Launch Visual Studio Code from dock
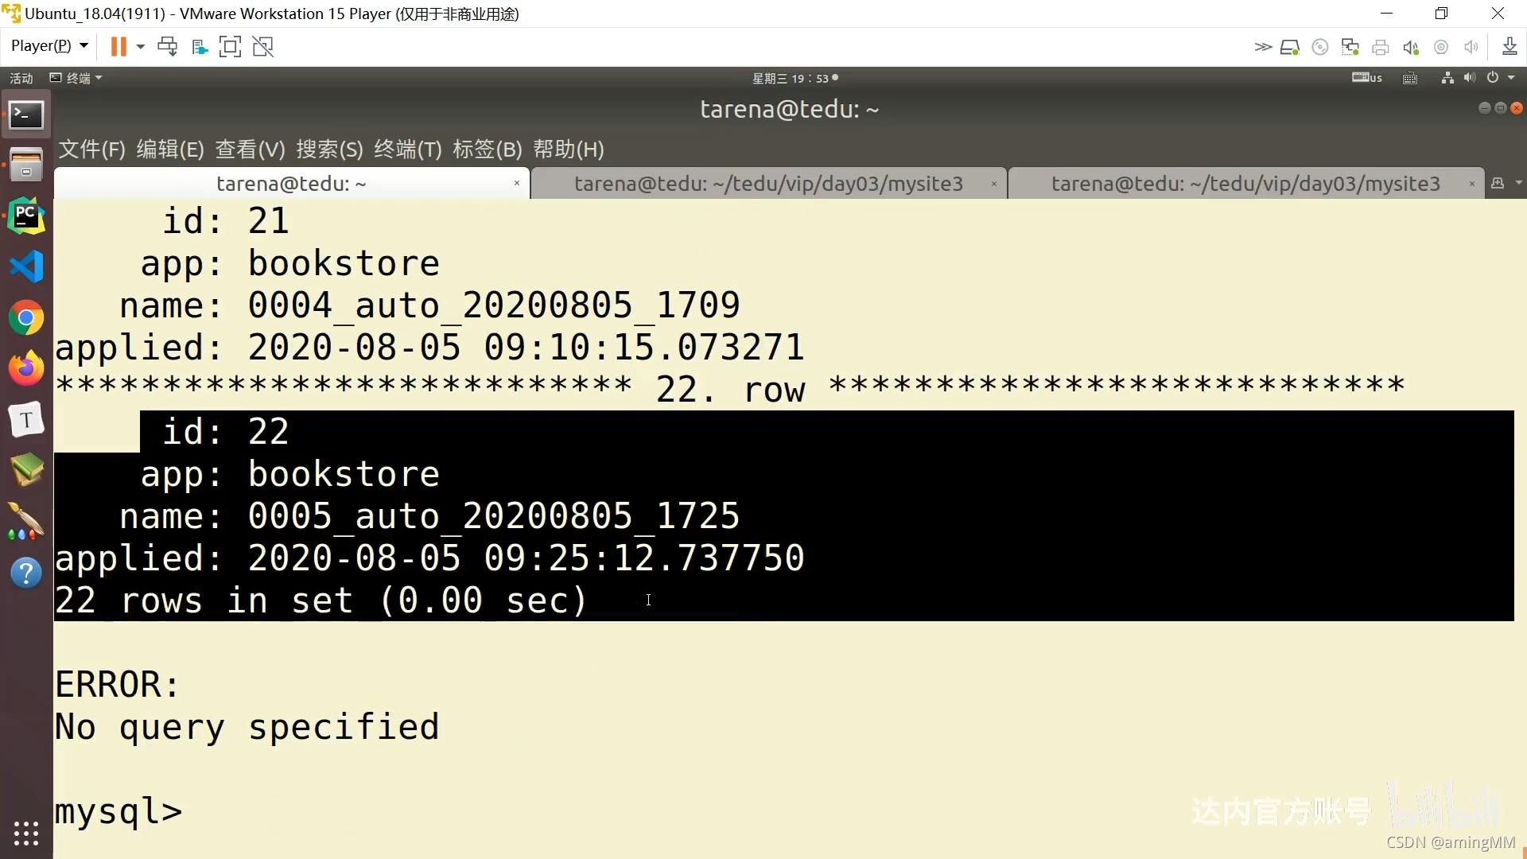This screenshot has width=1527, height=859. (x=26, y=266)
